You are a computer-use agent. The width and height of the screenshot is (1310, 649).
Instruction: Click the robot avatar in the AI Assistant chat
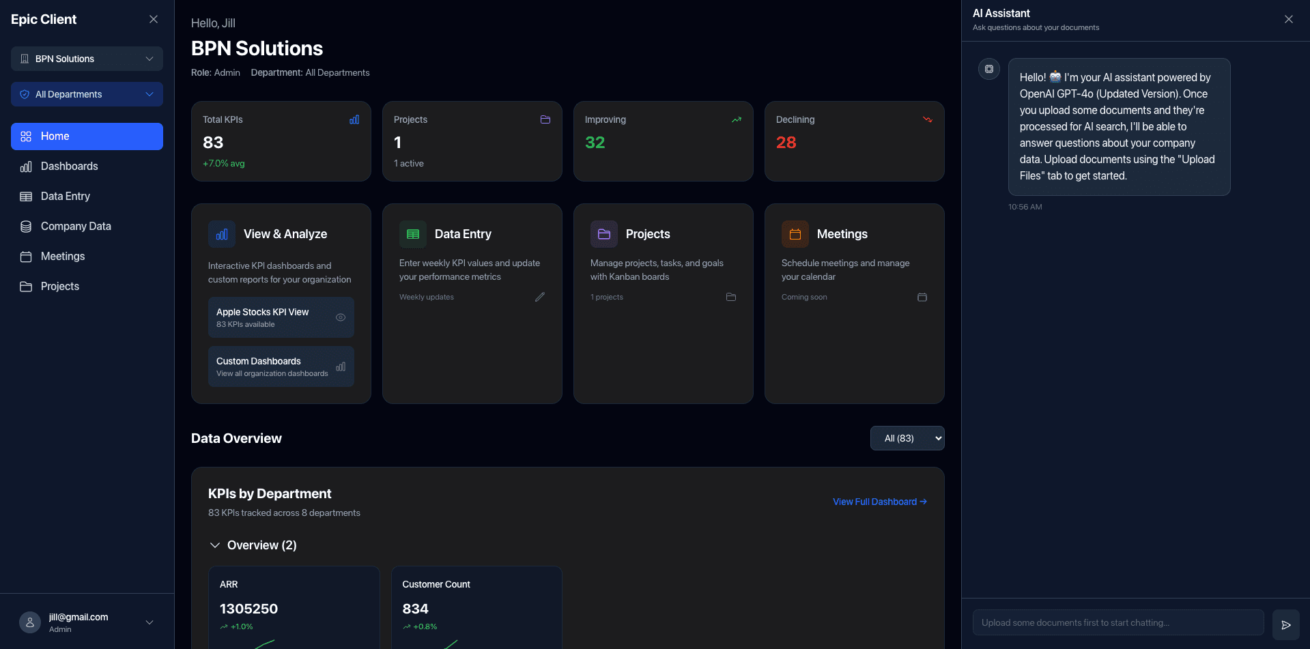[988, 69]
